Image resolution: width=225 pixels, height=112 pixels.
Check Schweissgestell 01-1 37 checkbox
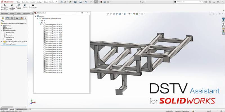click(44, 37)
